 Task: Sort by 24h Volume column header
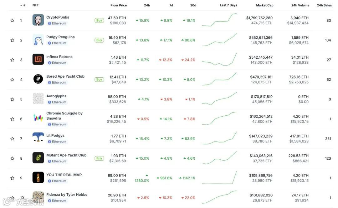(300, 5)
